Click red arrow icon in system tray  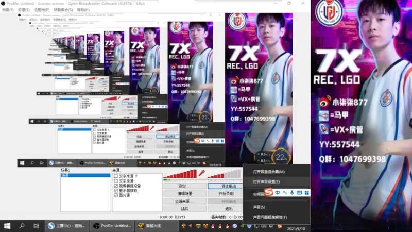pos(190,226)
